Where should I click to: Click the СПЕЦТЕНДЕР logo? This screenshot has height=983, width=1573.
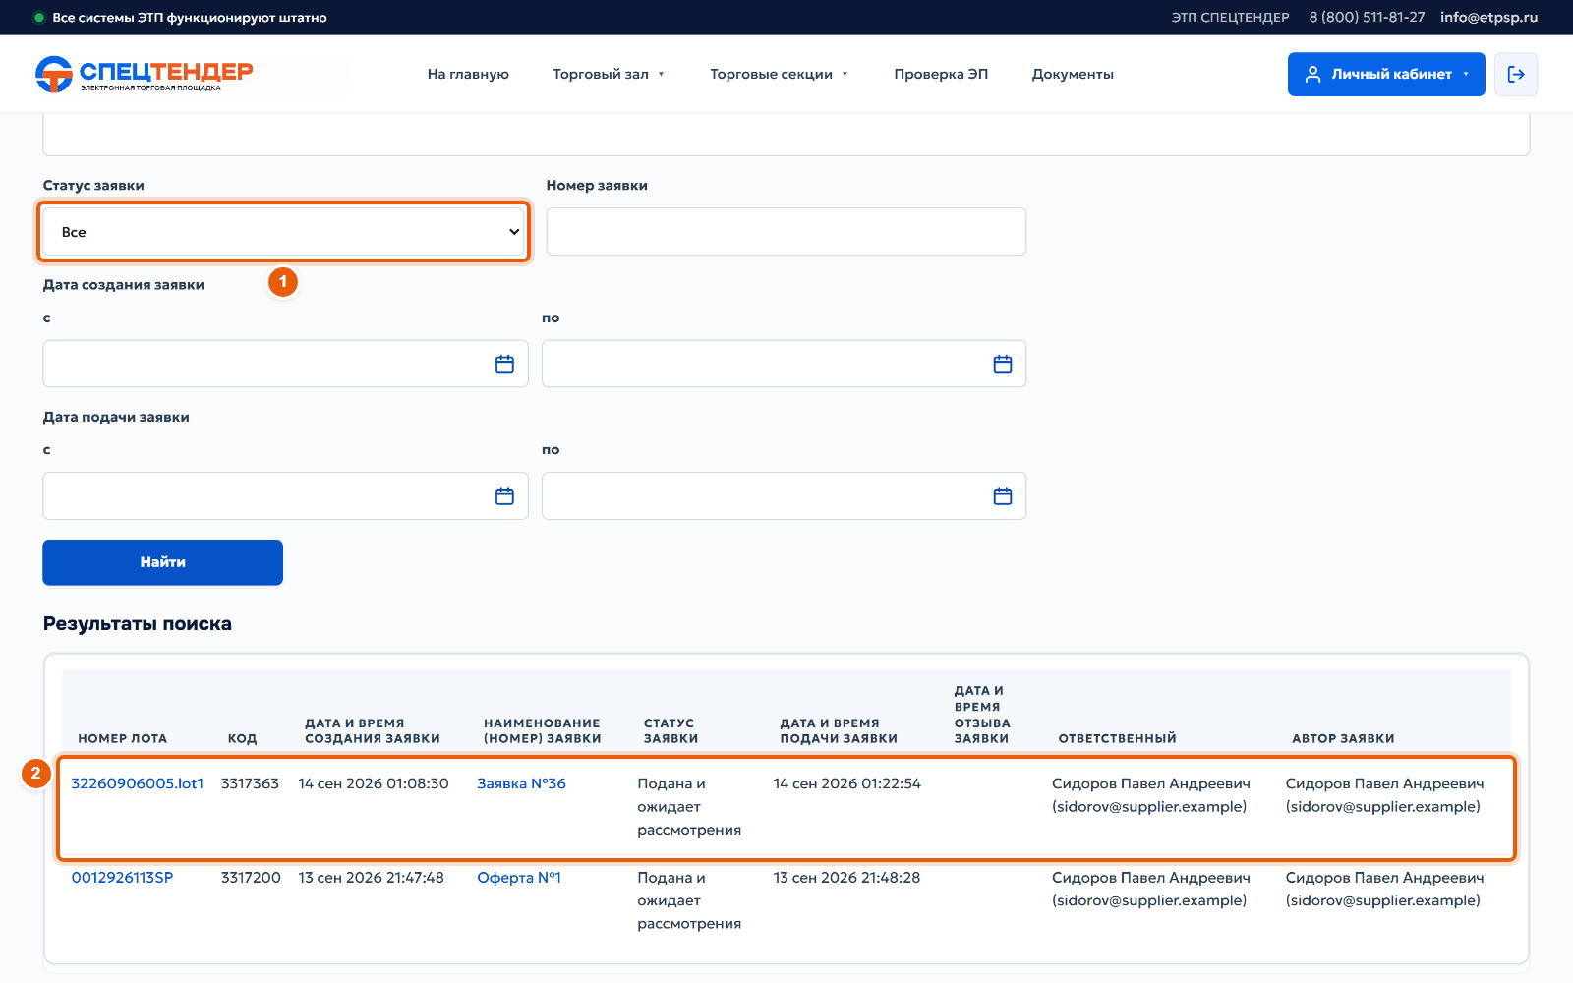144,74
